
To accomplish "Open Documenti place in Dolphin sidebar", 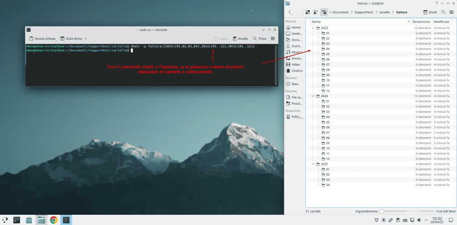I will (294, 40).
